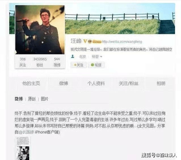Image resolution: width=181 pixels, height=160 pixels.
Task: Click the crown membership icon
Action: click(90, 41)
